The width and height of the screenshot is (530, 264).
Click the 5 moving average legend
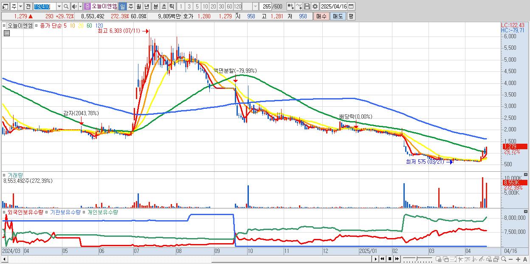65,26
